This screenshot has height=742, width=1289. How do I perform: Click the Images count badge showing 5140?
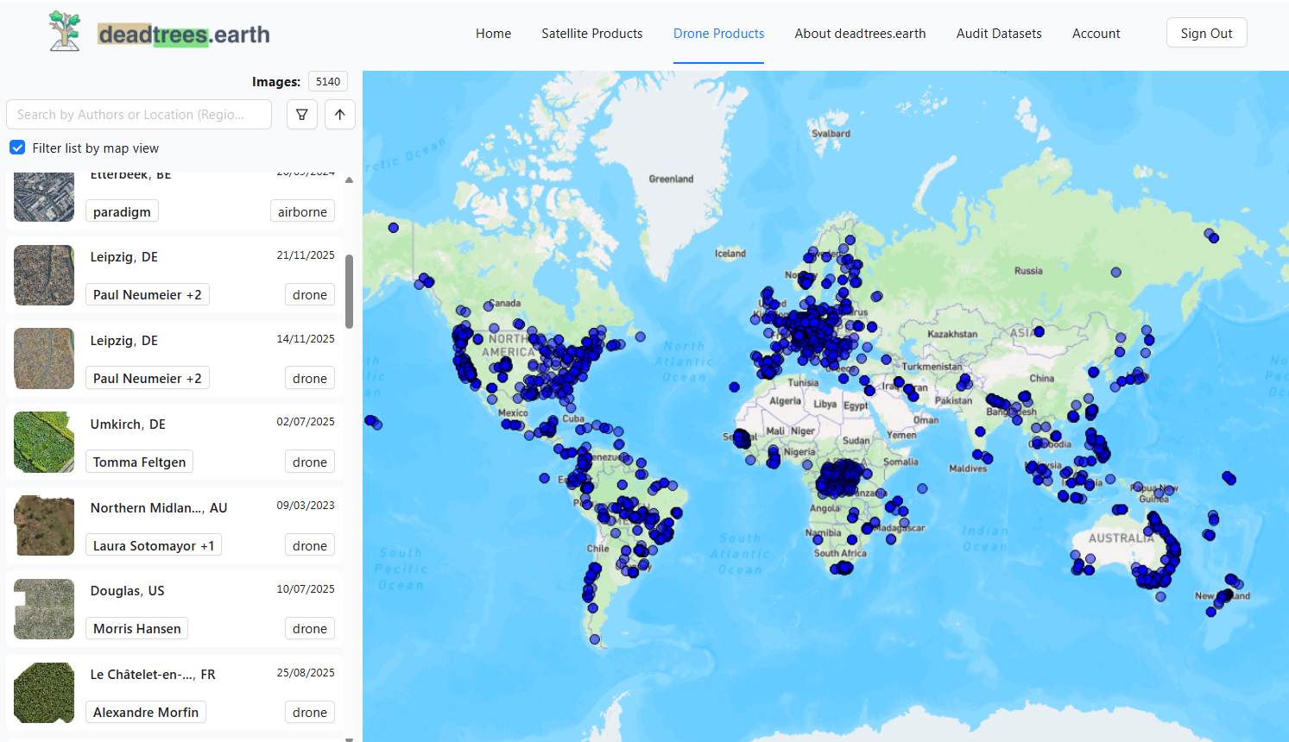327,81
